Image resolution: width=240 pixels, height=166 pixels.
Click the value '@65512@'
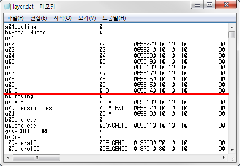pos(145,108)
